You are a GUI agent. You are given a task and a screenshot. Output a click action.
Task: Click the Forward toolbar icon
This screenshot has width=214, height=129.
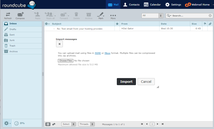pyautogui.click(x=64, y=16)
